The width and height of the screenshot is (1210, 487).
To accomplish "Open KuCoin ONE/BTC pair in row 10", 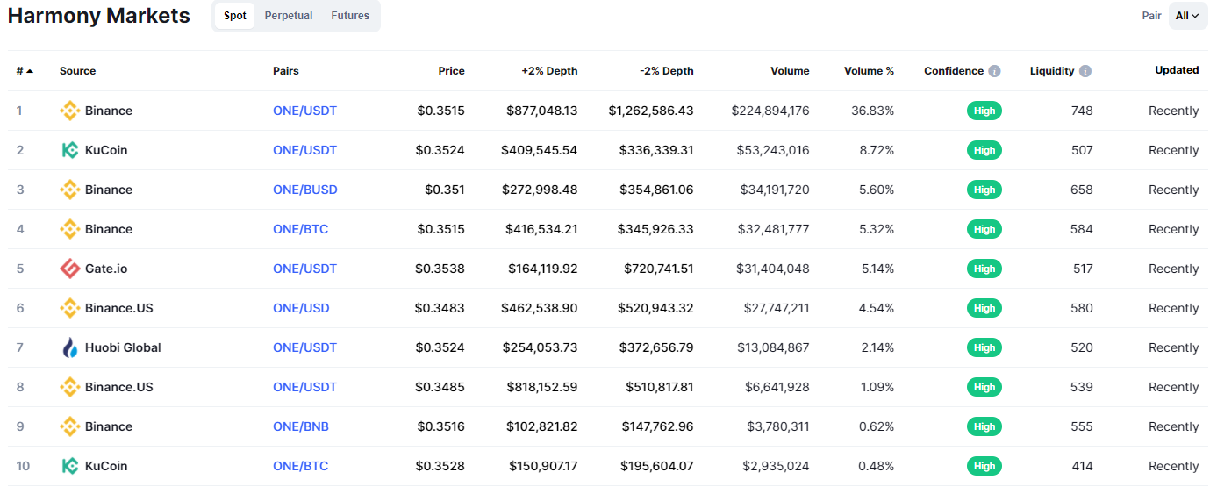I will (x=300, y=466).
